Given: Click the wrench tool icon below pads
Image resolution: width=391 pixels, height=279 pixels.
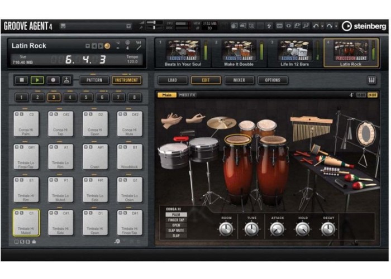Looking at the screenshot, I should pyautogui.click(x=117, y=241).
